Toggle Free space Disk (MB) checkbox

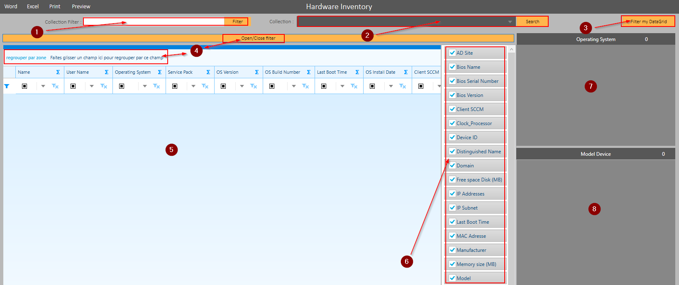452,179
